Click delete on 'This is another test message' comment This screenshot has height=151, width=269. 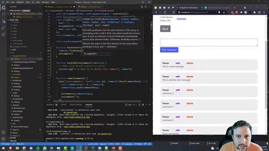tap(190, 76)
